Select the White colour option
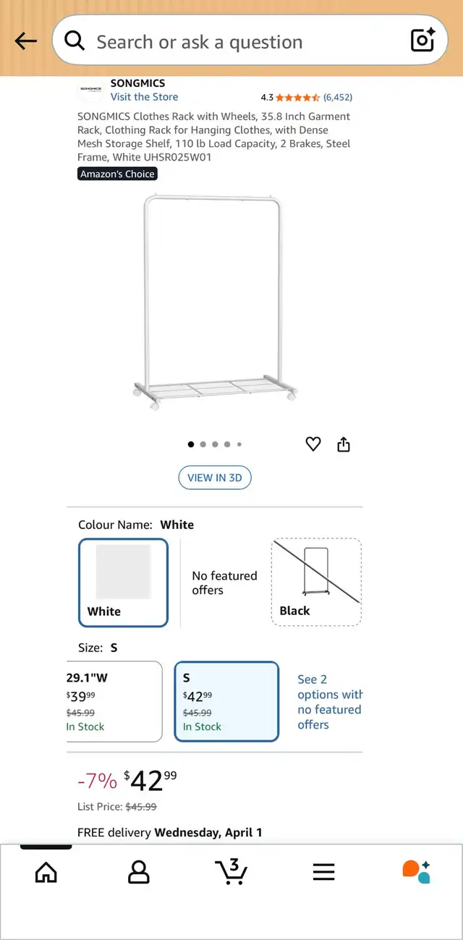 click(x=123, y=583)
